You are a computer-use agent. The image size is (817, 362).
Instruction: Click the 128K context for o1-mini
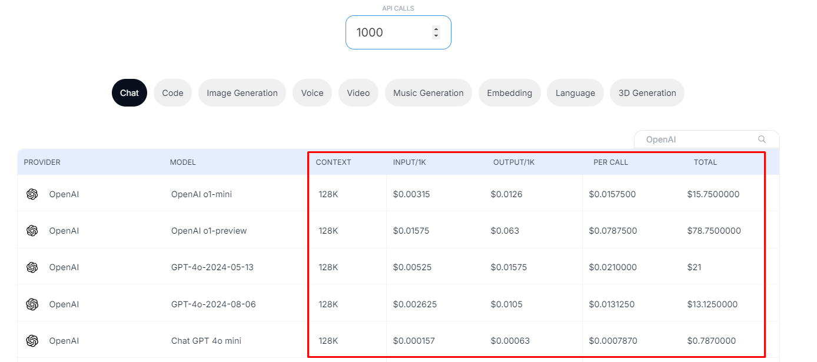(x=328, y=194)
